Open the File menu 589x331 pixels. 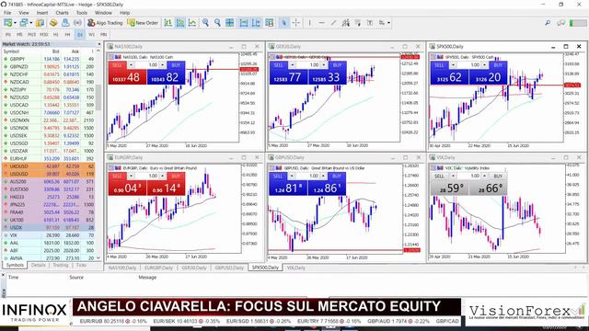tap(7, 13)
